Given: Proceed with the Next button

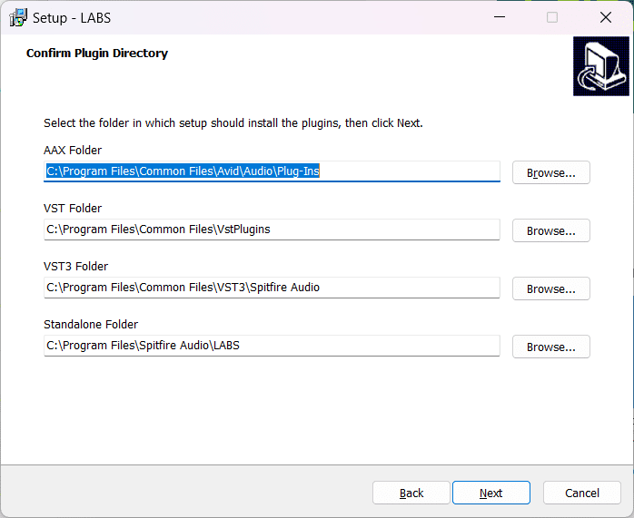Looking at the screenshot, I should (490, 493).
